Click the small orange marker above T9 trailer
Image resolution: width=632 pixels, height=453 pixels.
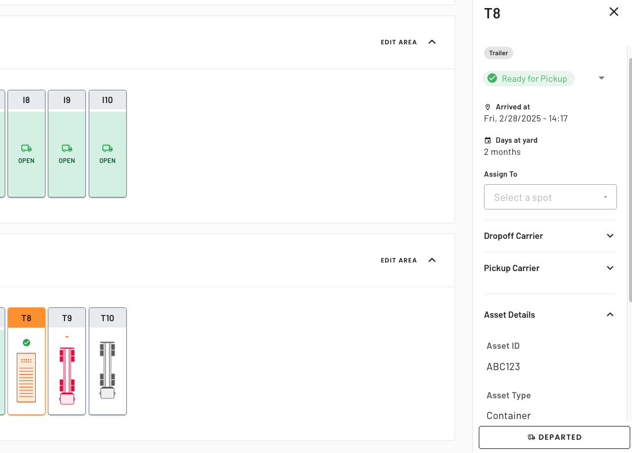[x=67, y=337]
